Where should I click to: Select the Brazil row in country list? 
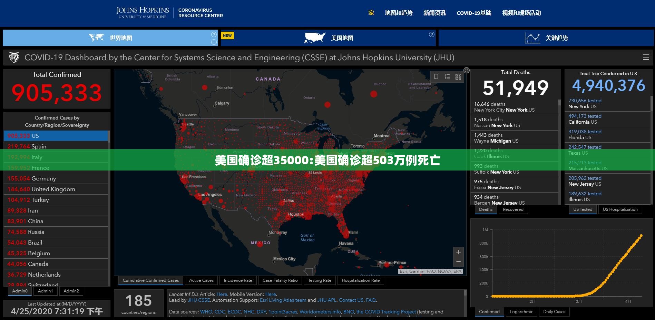tap(56, 242)
